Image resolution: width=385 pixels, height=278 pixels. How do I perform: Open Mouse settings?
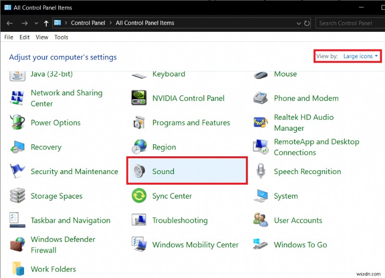click(x=285, y=74)
